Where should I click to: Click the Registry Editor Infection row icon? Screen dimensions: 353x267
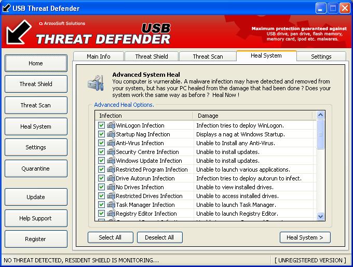click(111, 213)
